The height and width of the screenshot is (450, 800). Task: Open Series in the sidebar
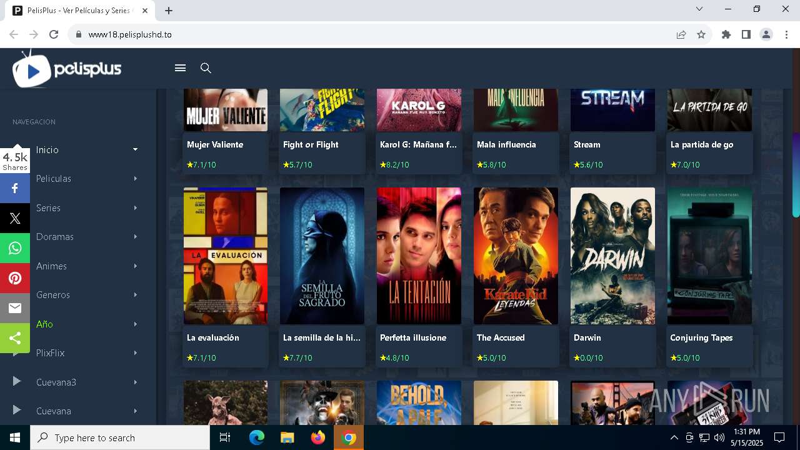click(48, 207)
